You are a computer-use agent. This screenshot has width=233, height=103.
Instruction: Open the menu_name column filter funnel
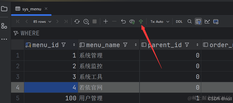[125, 45]
